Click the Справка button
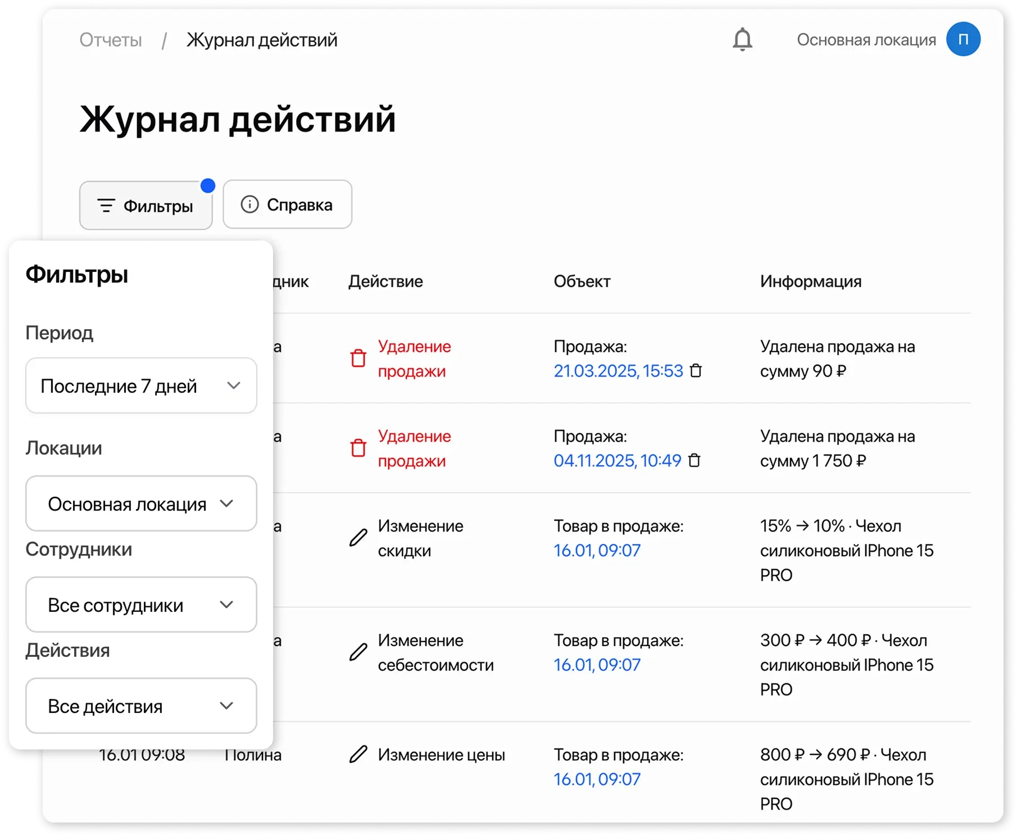 coord(287,204)
